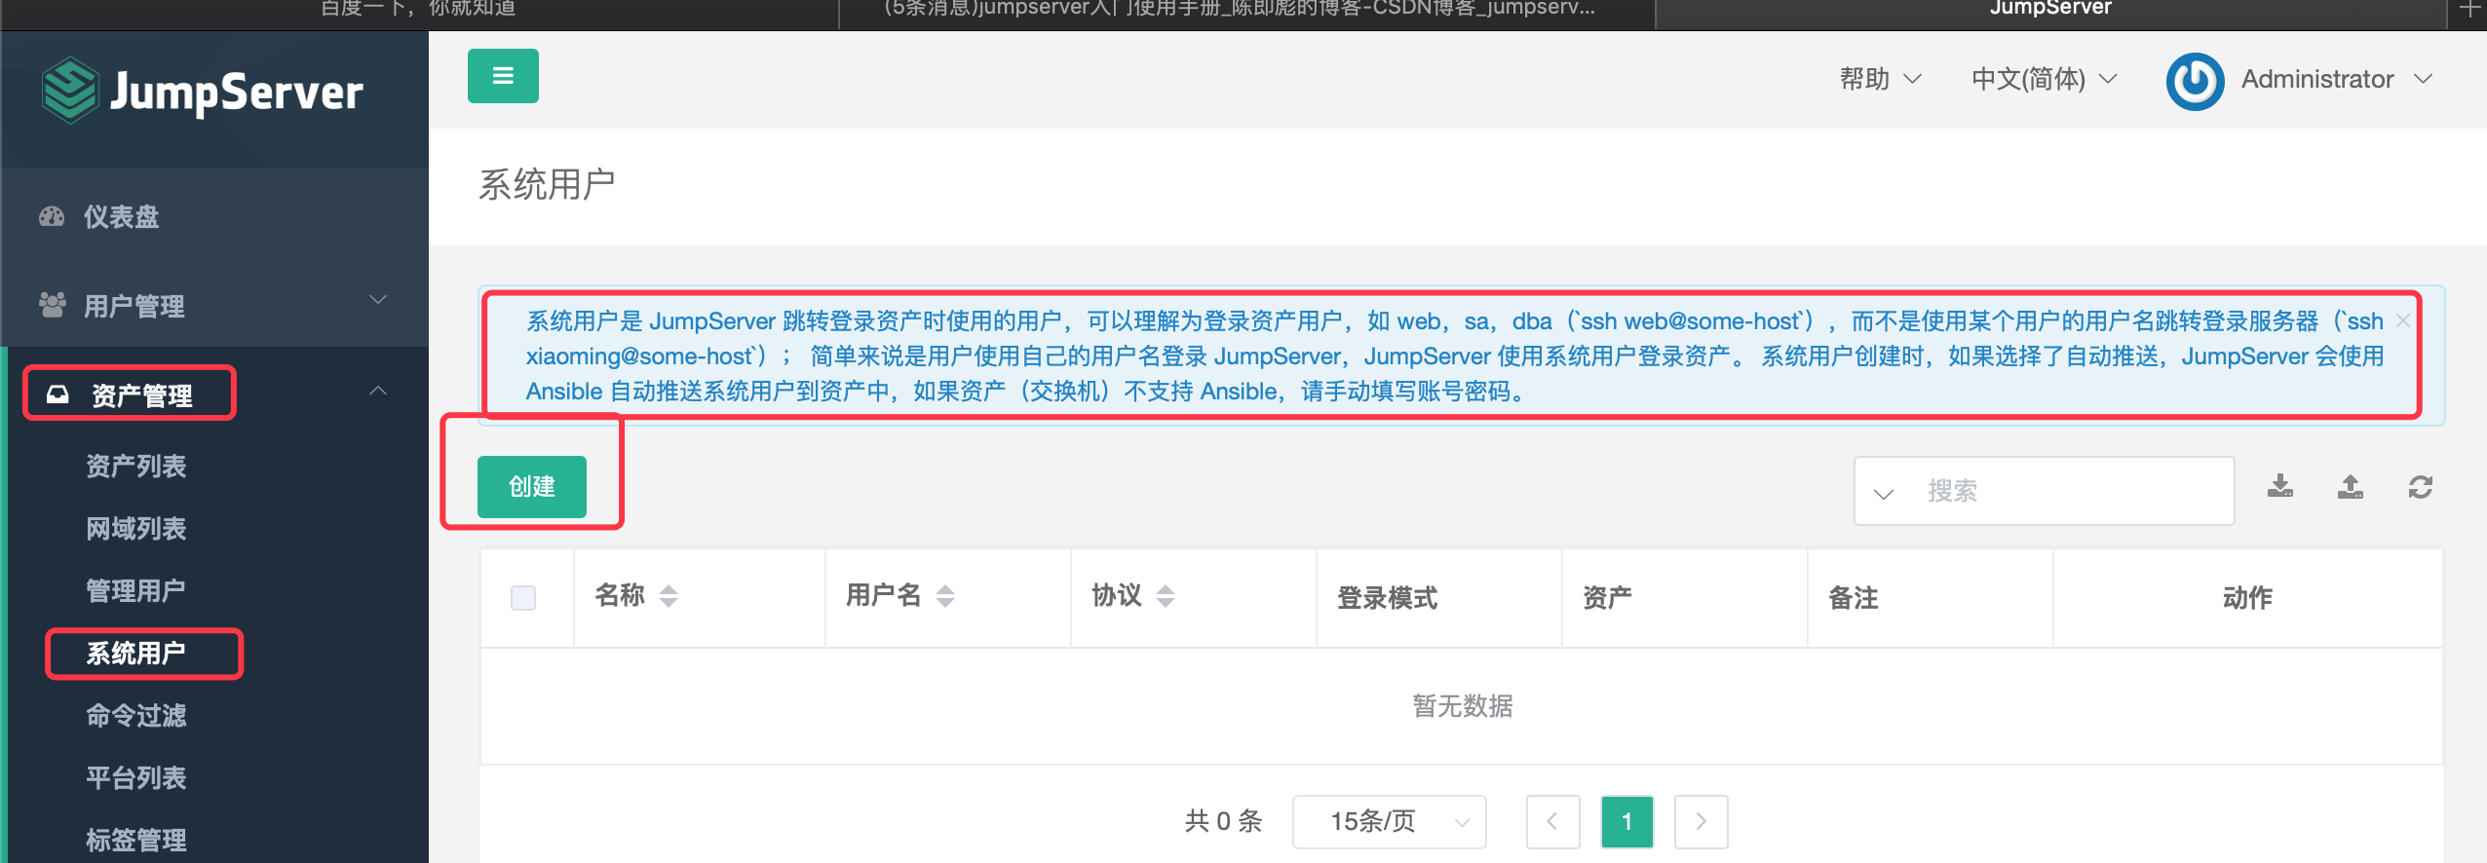
Task: Open 管理用户 in the sidebar
Action: pos(136,590)
